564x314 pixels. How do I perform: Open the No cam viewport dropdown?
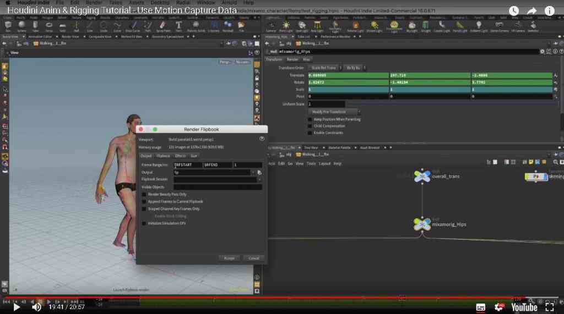pyautogui.click(x=242, y=62)
